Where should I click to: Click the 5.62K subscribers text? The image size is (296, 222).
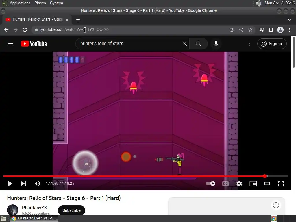pyautogui.click(x=36, y=213)
